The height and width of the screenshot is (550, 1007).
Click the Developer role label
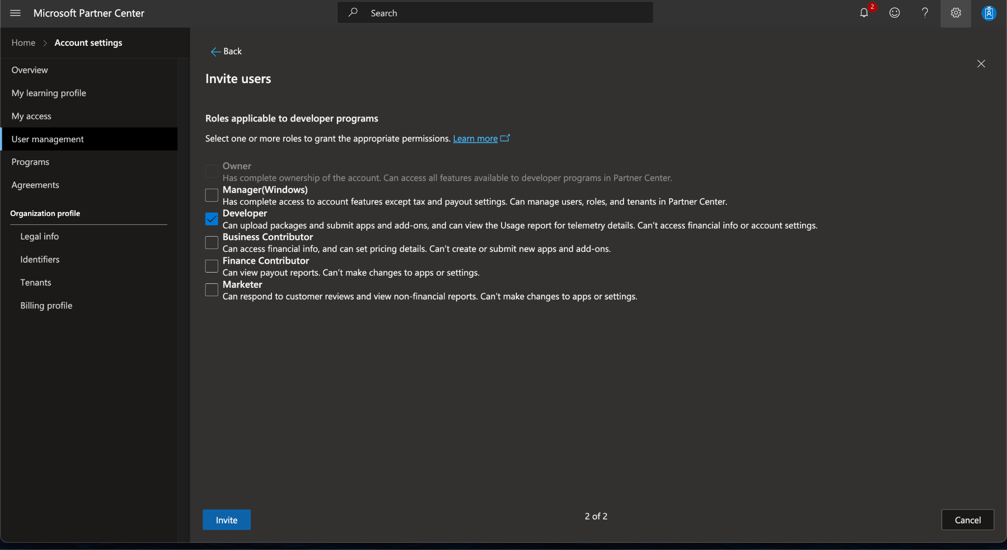click(245, 213)
